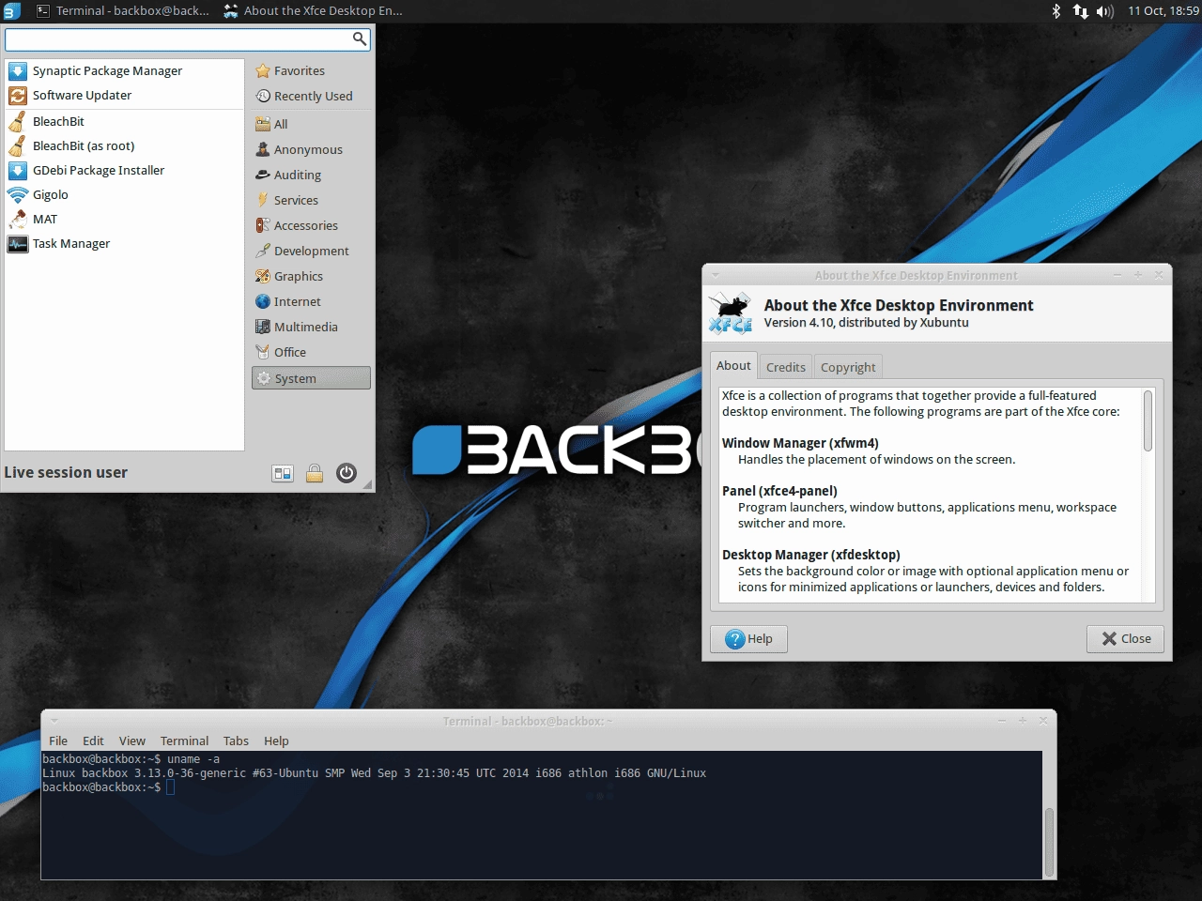Switch to the Credits tab
Image resolution: width=1202 pixels, height=901 pixels.
click(785, 367)
